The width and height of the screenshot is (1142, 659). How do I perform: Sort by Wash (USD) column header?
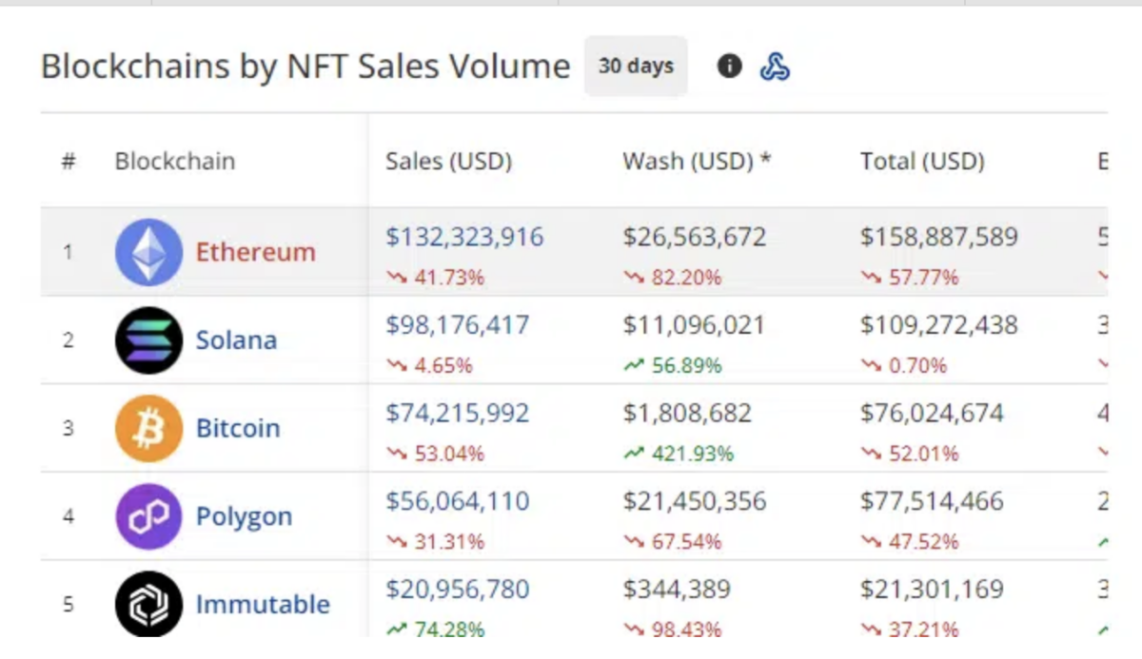[696, 162]
